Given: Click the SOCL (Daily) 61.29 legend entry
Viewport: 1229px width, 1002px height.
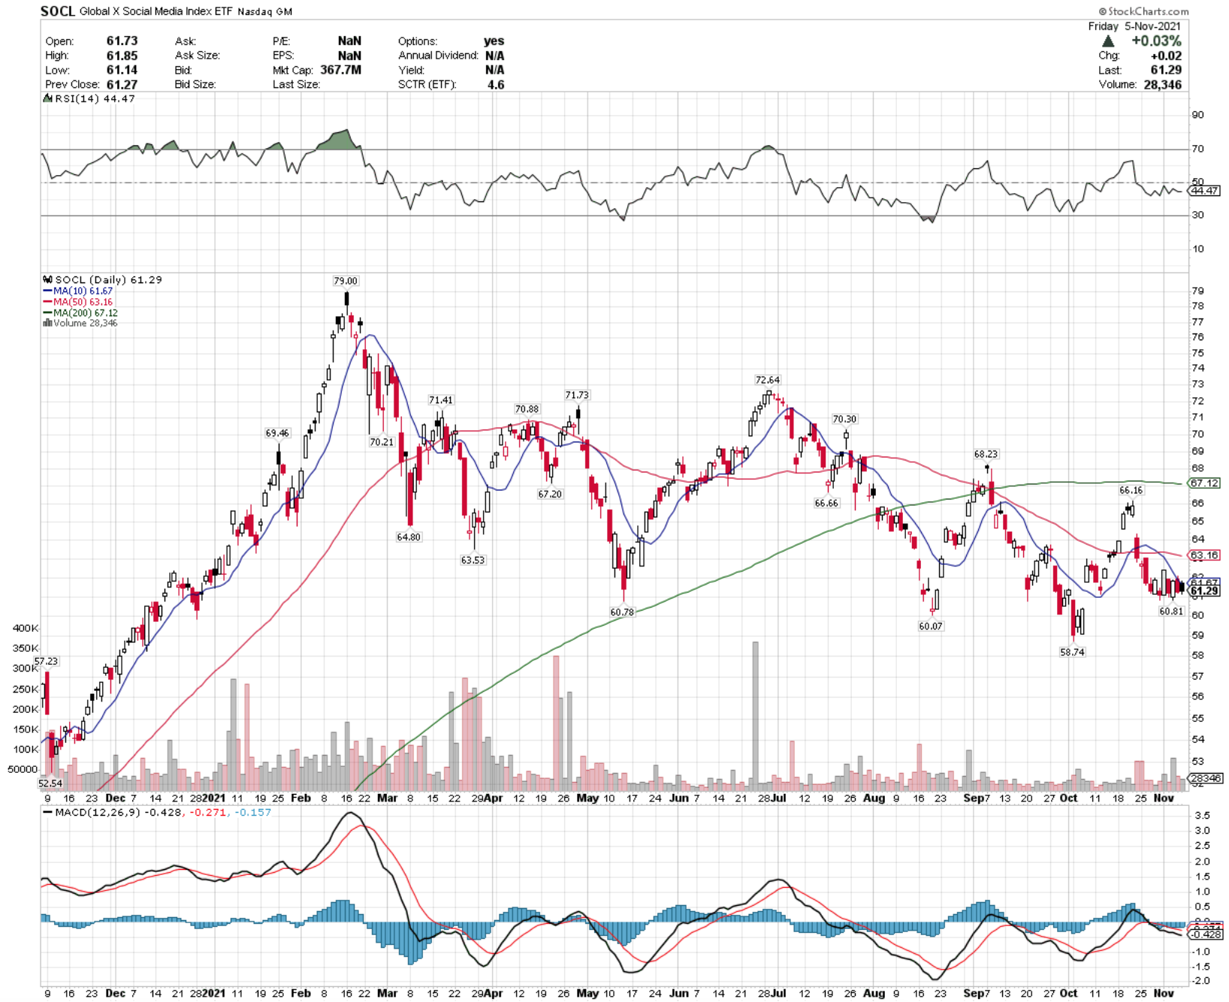Looking at the screenshot, I should (108, 279).
